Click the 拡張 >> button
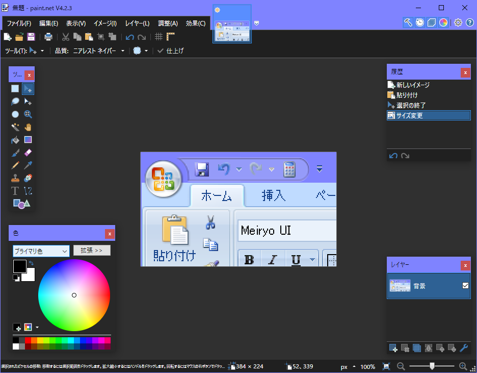The height and width of the screenshot is (373, 477). pos(92,251)
